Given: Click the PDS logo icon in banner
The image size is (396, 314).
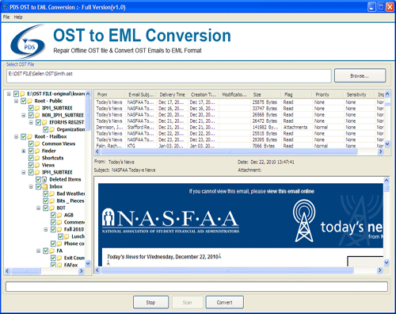Looking at the screenshot, I should pyautogui.click(x=29, y=41).
